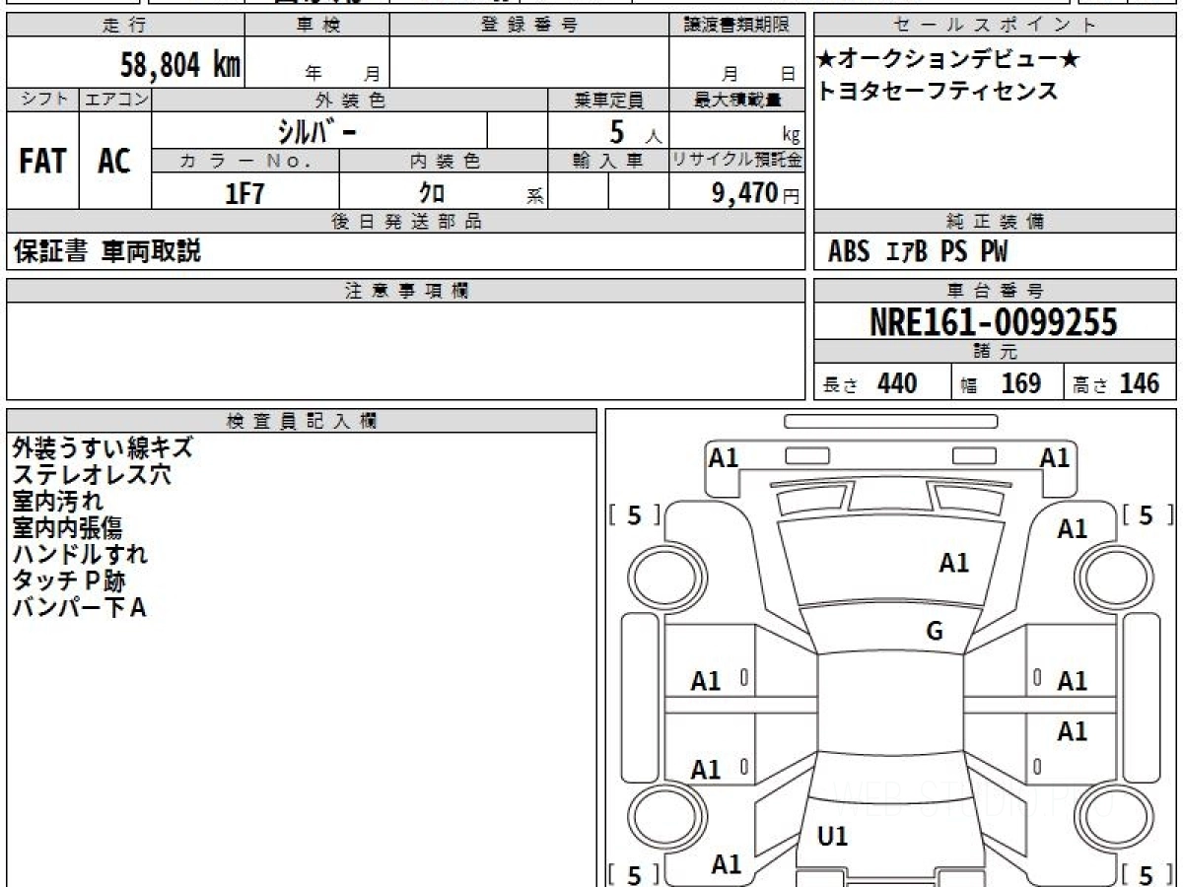Select the 保証書 車両取説 entry
Image resolution: width=1183 pixels, height=887 pixels.
107,251
